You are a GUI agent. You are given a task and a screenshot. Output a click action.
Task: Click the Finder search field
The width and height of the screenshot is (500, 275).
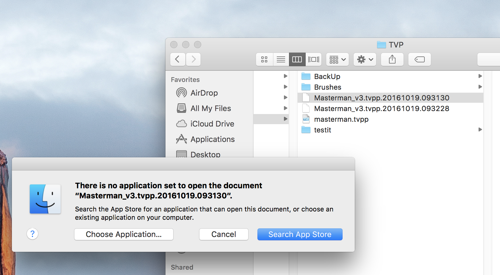pos(489,59)
